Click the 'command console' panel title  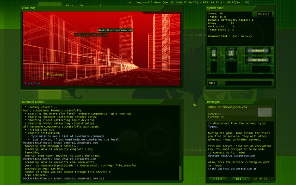[x=33, y=101]
